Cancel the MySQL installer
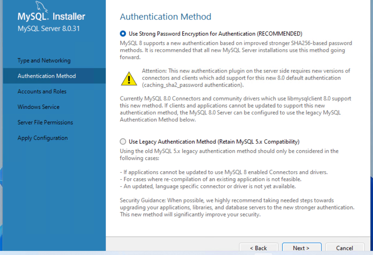Image resolution: width=373 pixels, height=255 pixels. [x=344, y=248]
